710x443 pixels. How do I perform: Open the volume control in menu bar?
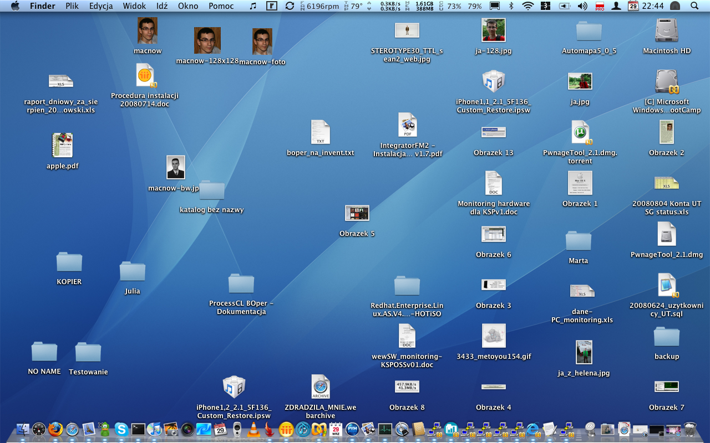coord(582,6)
